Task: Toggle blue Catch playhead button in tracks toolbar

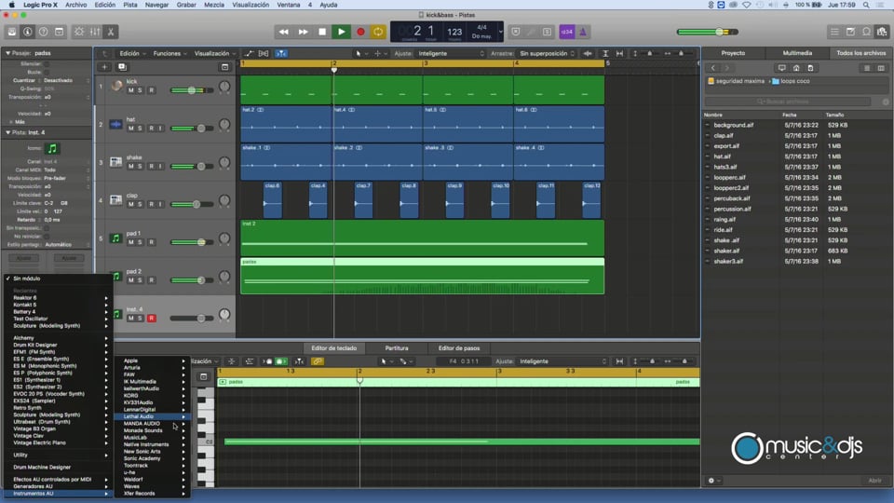Action: (281, 54)
